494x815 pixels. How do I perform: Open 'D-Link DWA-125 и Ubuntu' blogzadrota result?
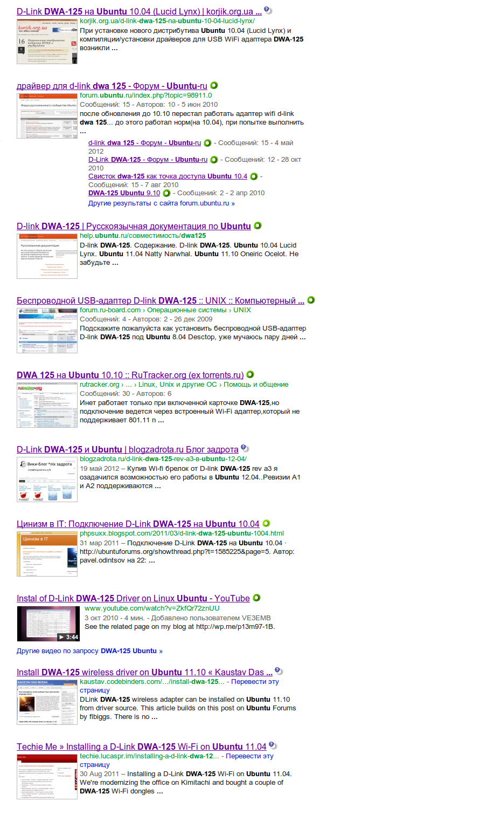tap(127, 449)
